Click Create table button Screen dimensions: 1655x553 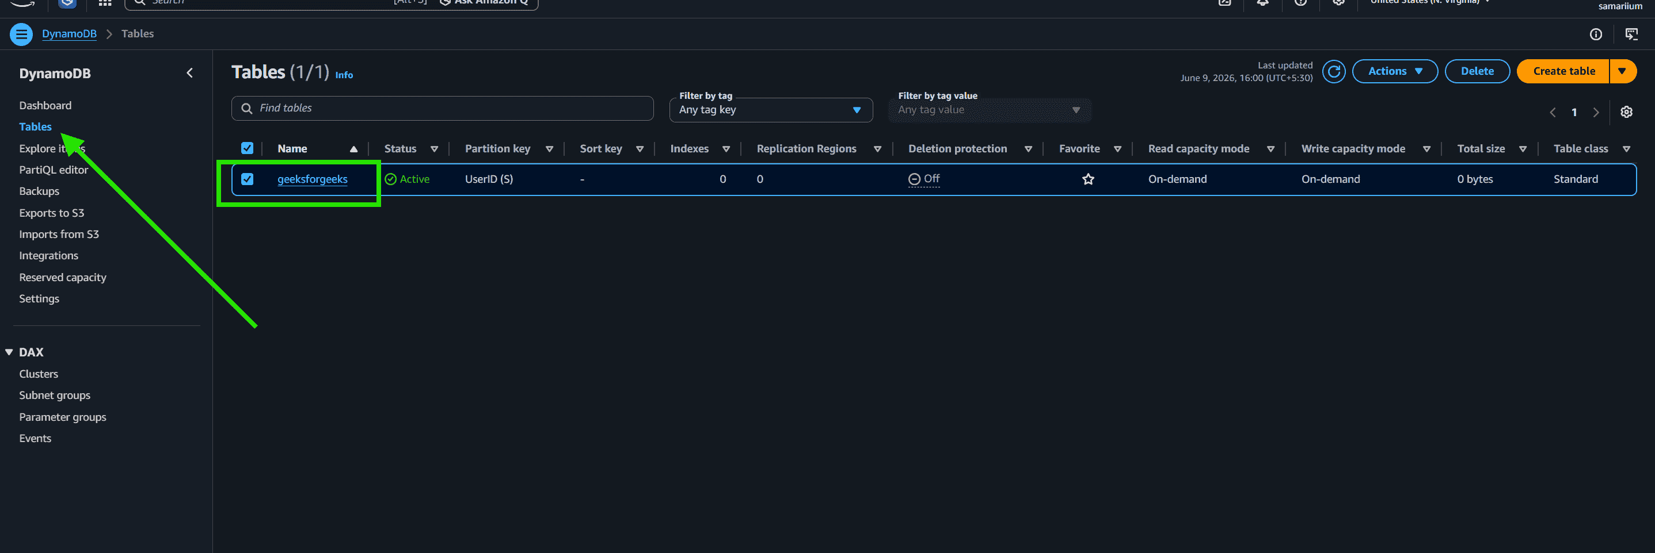pos(1563,71)
